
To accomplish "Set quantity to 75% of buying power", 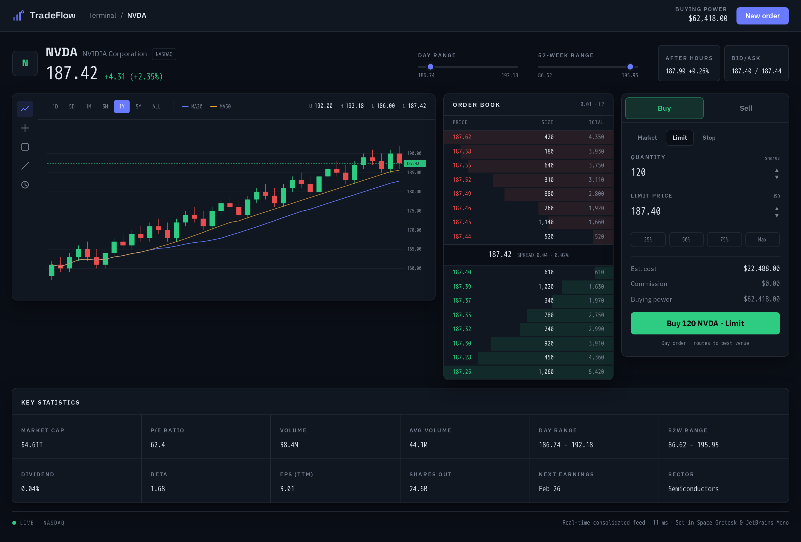I will [724, 240].
